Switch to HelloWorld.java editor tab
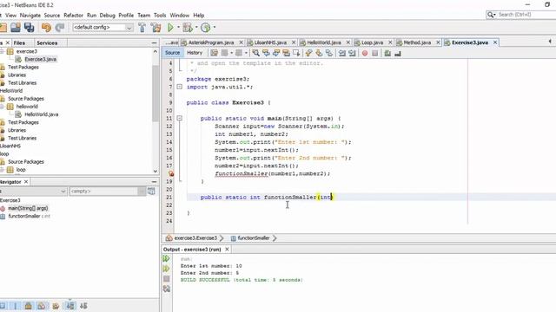The image size is (556, 312). pyautogui.click(x=324, y=42)
